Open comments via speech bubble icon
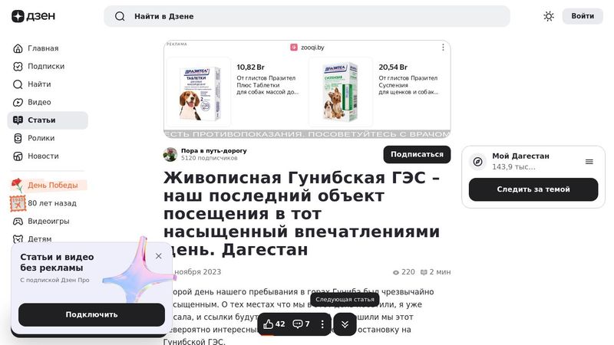614x345 pixels. pos(298,324)
